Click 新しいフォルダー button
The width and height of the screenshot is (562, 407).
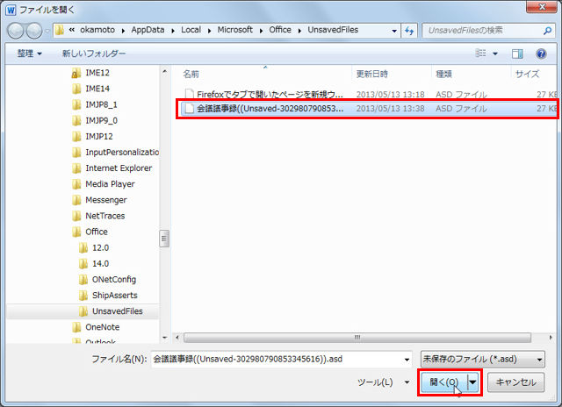[94, 54]
